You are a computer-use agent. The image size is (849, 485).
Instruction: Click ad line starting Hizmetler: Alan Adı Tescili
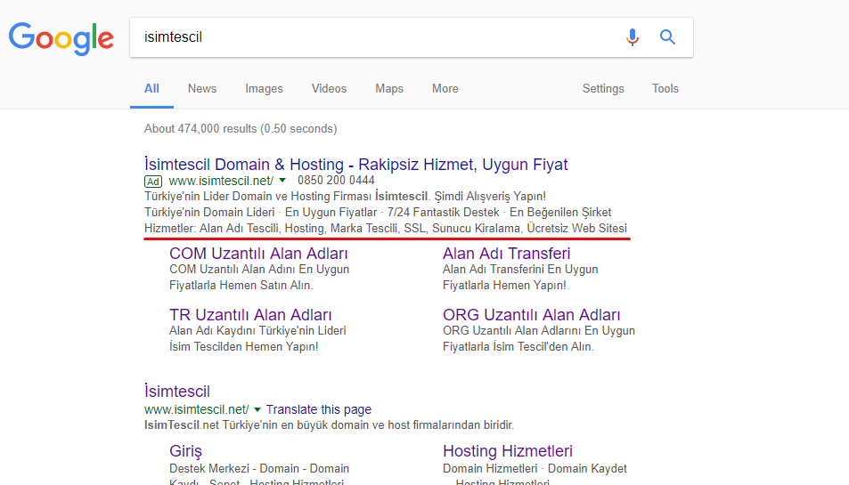coord(386,229)
